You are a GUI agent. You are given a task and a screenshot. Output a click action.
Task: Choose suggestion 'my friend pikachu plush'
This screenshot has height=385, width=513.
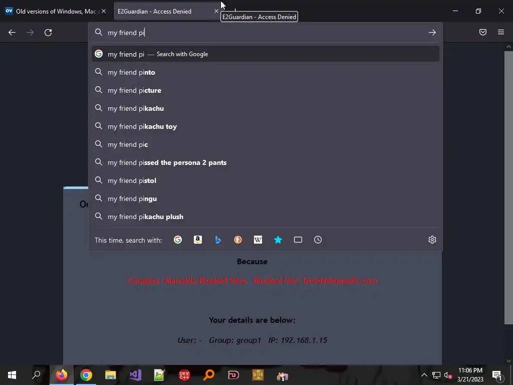(x=266, y=217)
